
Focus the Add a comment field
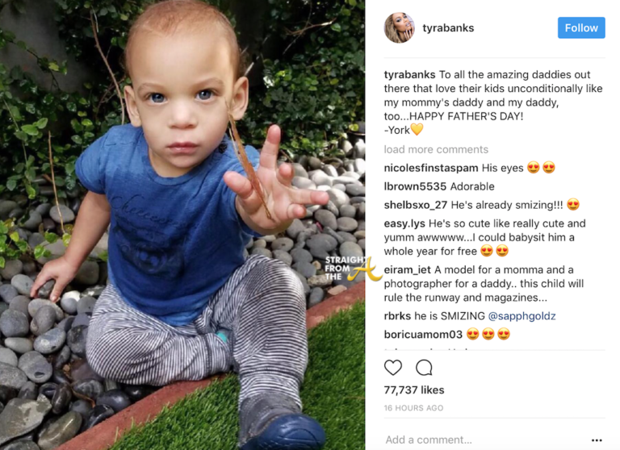[484, 440]
